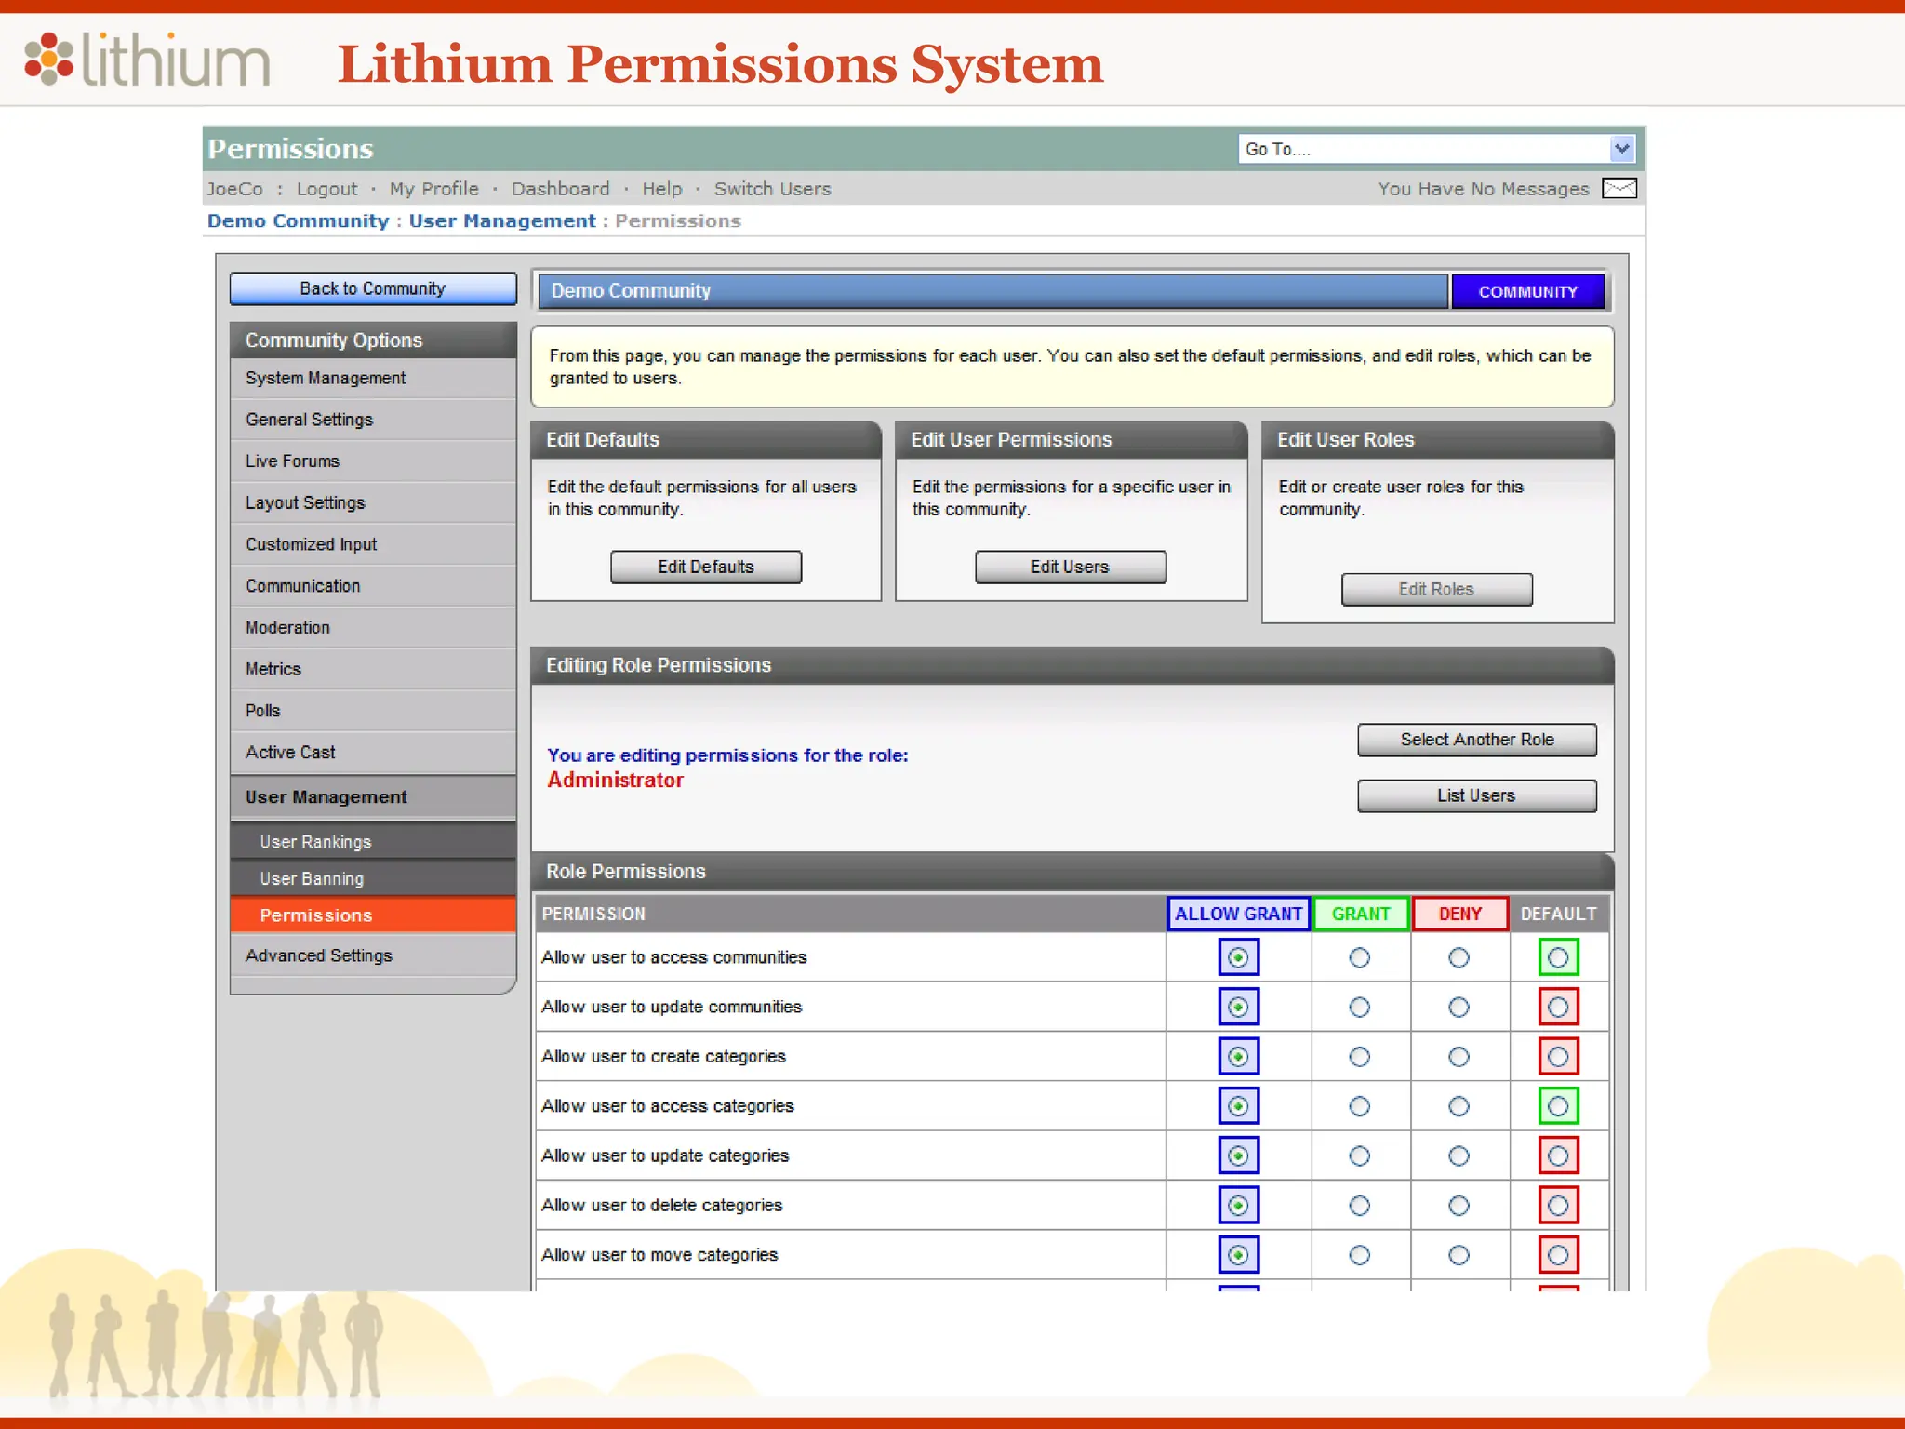Image resolution: width=1905 pixels, height=1429 pixels.
Task: Expand the Go To dropdown arrow
Action: click(x=1621, y=149)
